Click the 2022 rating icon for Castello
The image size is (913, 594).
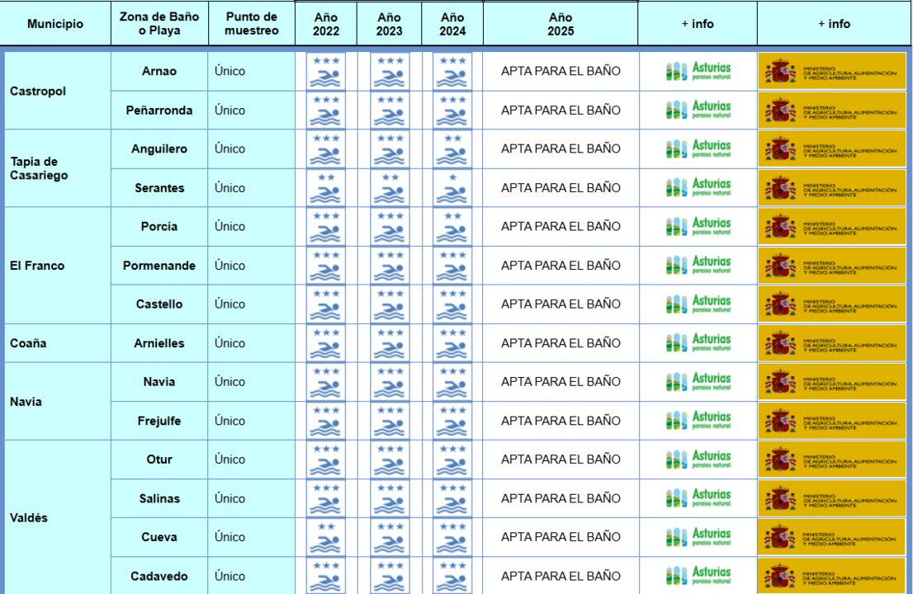tap(325, 304)
